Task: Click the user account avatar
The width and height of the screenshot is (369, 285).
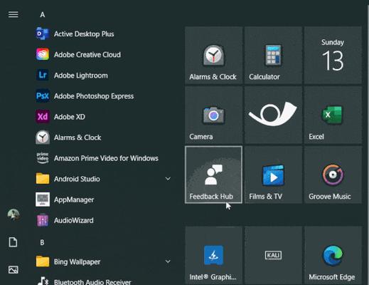Action: [x=14, y=214]
